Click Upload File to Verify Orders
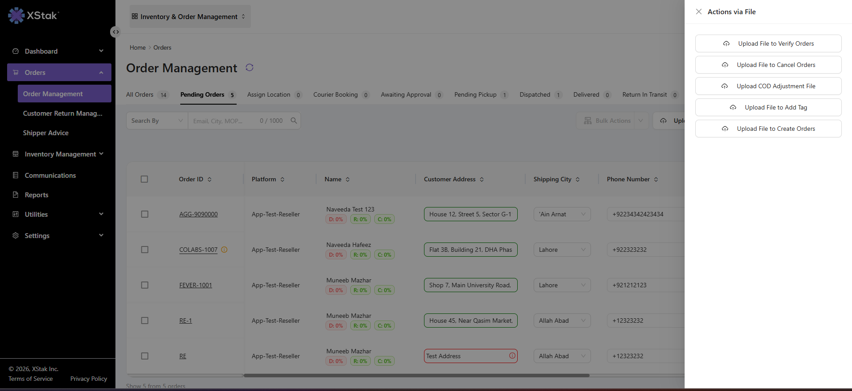This screenshot has height=391, width=852. click(768, 43)
